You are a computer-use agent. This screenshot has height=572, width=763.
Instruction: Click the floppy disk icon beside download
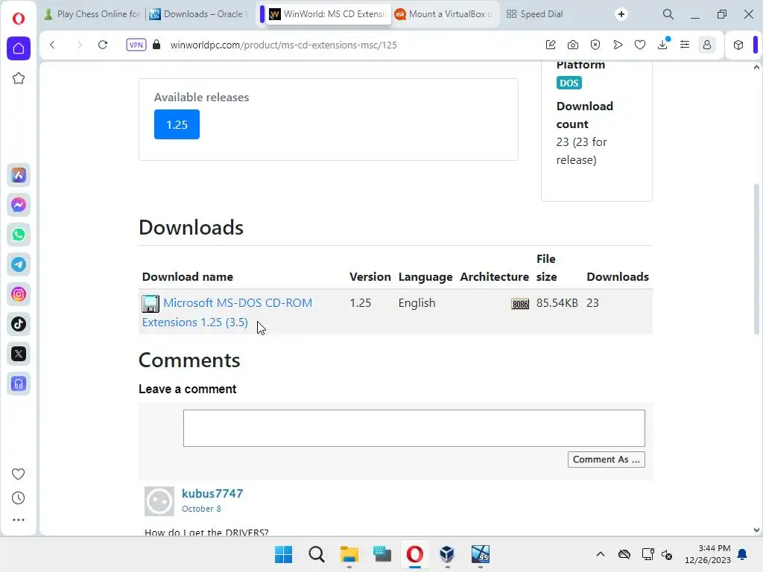coord(151,304)
